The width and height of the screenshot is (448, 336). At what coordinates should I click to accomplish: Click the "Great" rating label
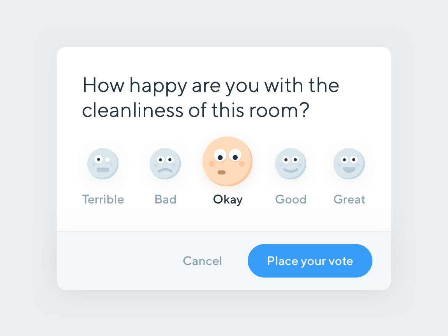tap(349, 200)
